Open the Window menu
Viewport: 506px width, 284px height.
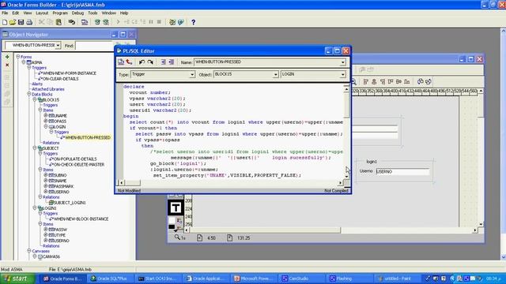pyautogui.click(x=109, y=13)
